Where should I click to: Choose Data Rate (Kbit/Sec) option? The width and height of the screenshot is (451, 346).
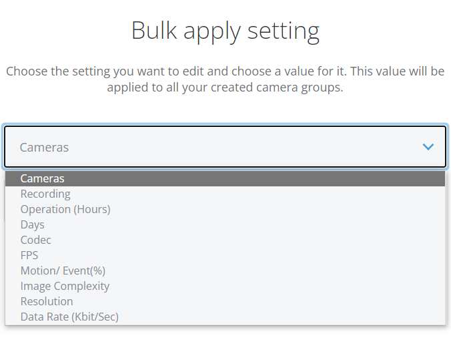click(69, 317)
